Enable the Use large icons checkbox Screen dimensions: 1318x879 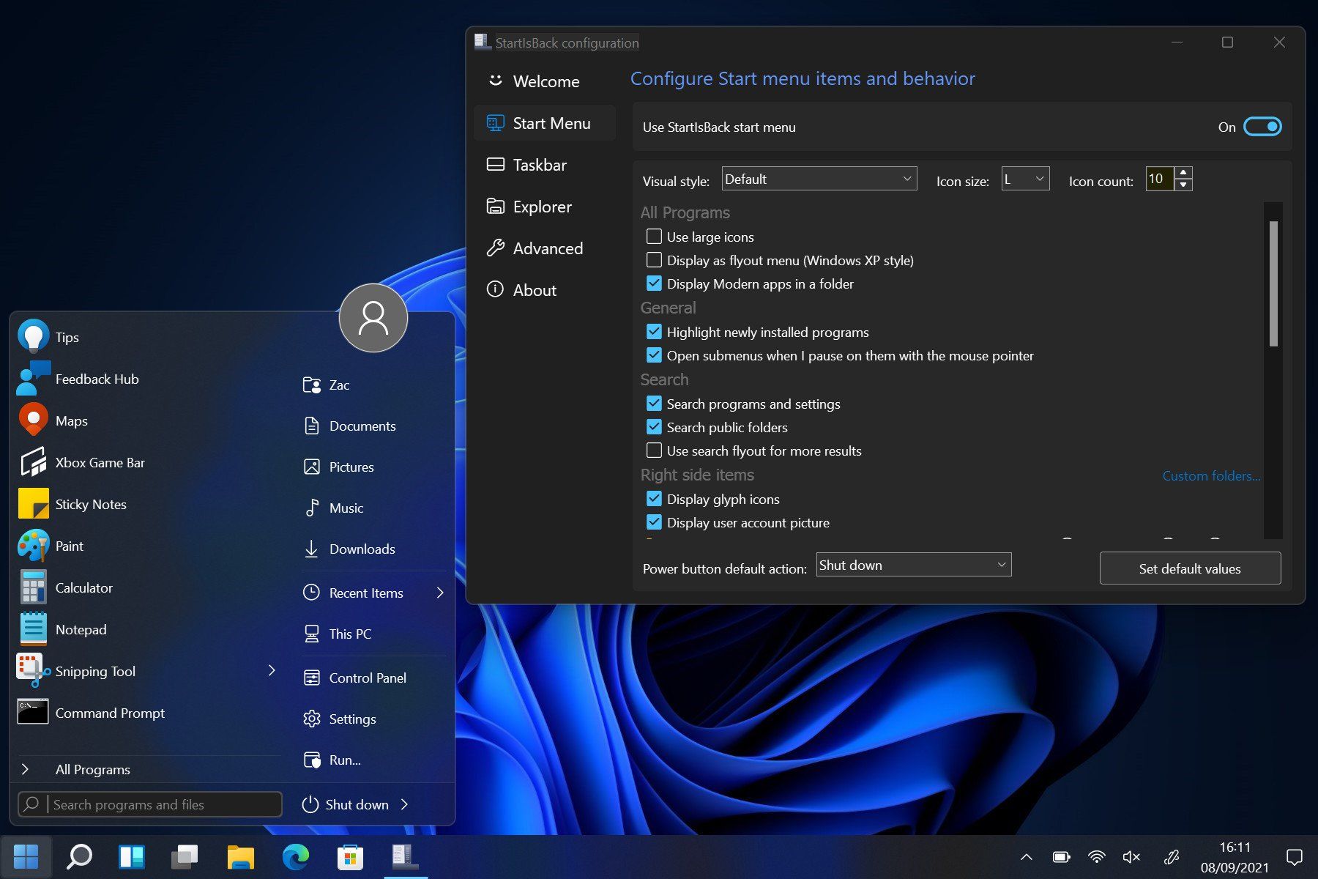tap(654, 237)
